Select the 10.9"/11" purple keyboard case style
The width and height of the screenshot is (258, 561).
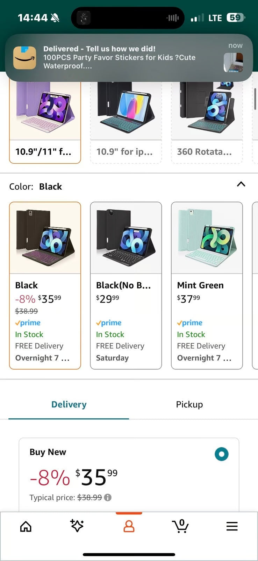click(45, 121)
